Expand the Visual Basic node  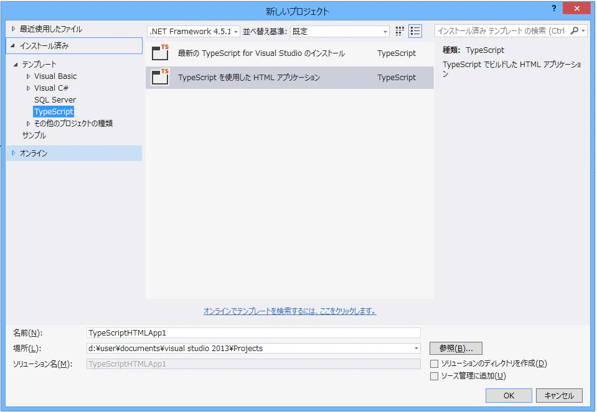point(28,76)
